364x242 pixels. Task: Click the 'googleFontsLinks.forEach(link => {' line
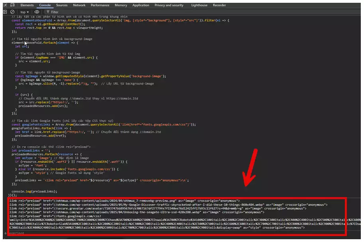[41, 128]
